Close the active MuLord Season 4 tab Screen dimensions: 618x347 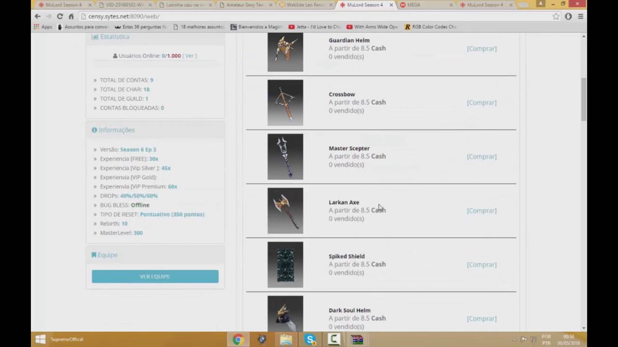point(391,5)
